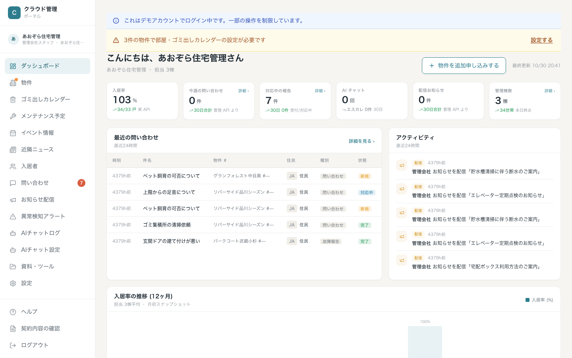Click the 設定 gear icon in sidebar
Viewport: 572px width, 358px height.
tap(13, 283)
